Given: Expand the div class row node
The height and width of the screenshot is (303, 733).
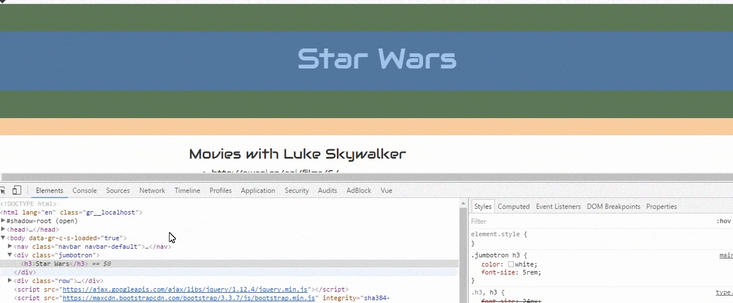Looking at the screenshot, I should click(10, 281).
